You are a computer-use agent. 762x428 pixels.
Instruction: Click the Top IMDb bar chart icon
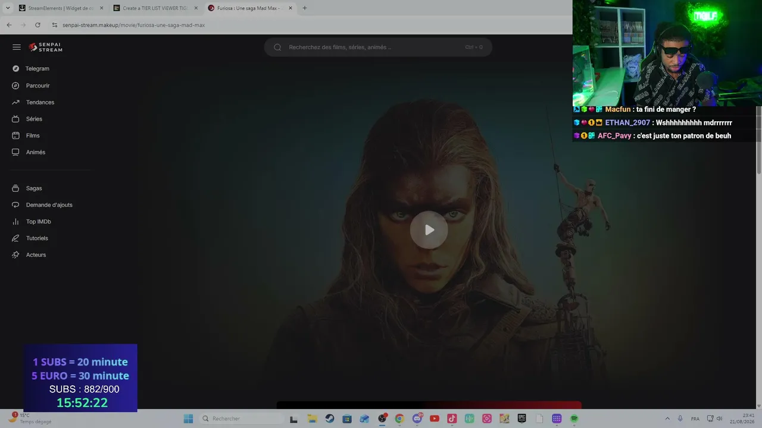click(x=15, y=222)
